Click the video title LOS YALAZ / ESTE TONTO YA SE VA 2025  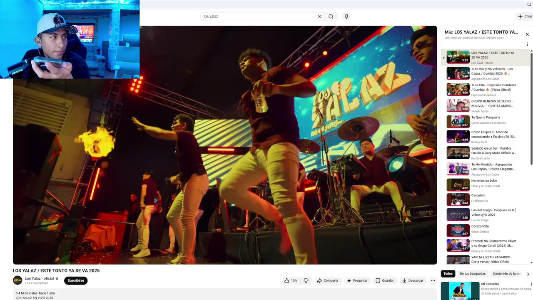[x=56, y=270]
